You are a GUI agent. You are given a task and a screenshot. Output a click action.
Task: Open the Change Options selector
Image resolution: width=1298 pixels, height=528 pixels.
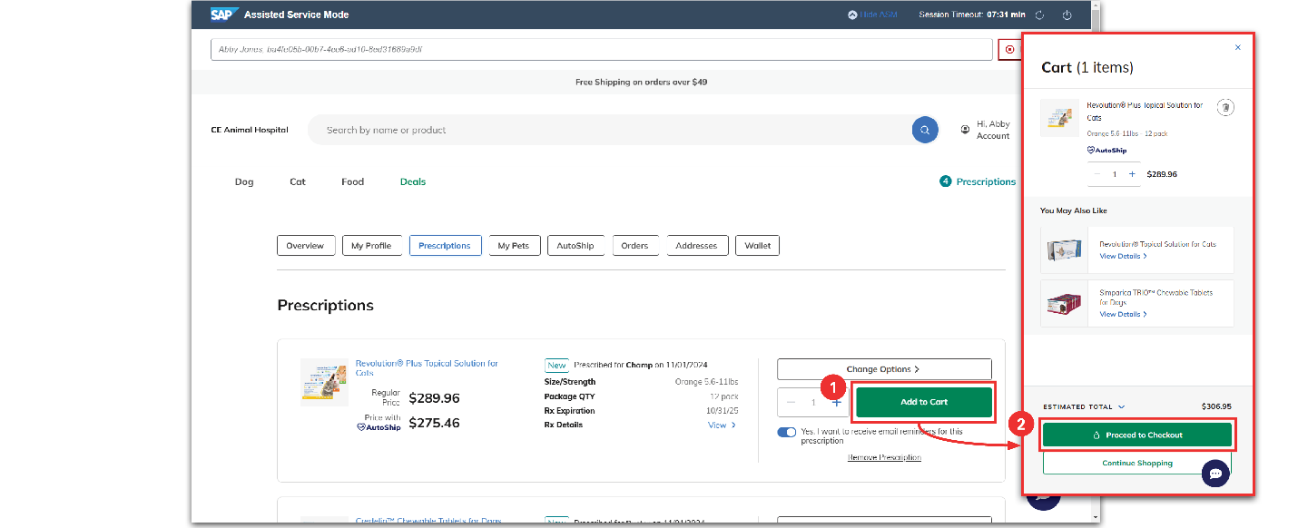[884, 369]
